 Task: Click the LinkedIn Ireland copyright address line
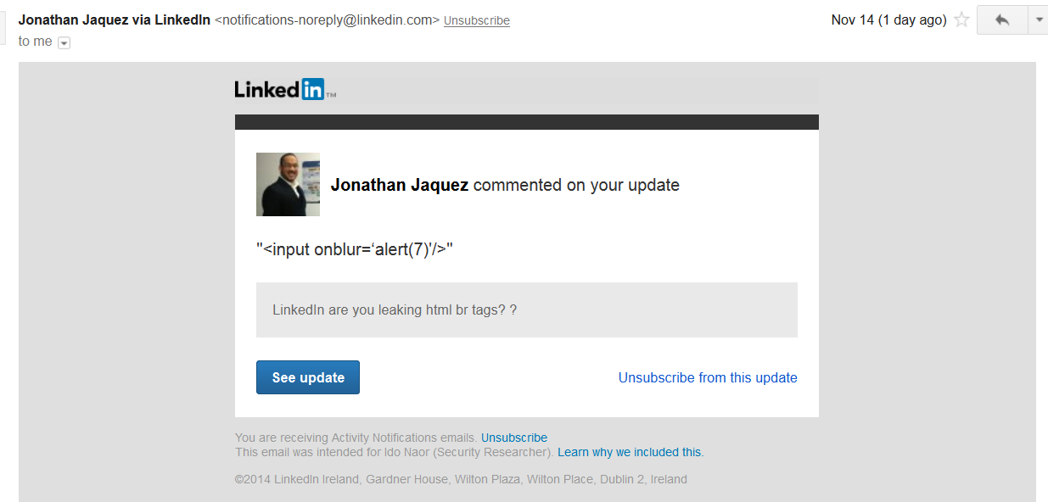tap(461, 480)
